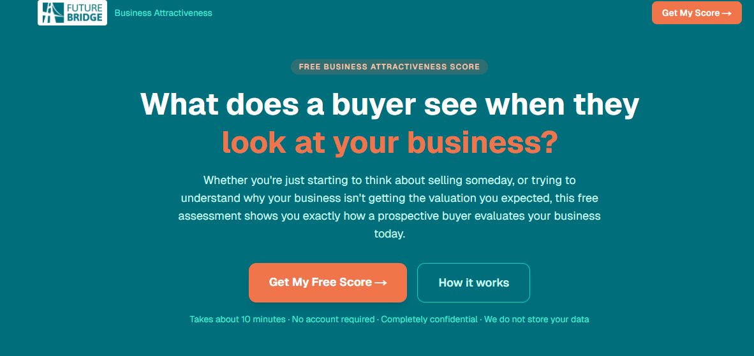Click the question mark ending the orange headline
Viewport: 754px width, 356px height.
pos(549,143)
